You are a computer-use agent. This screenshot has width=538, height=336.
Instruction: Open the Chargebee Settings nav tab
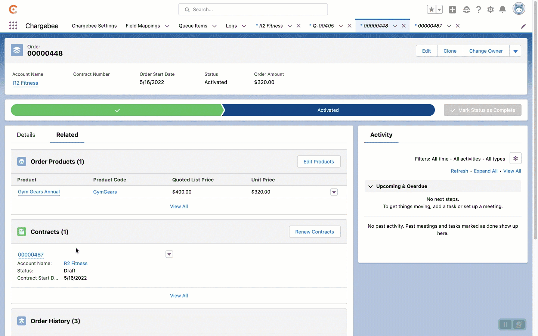94,26
